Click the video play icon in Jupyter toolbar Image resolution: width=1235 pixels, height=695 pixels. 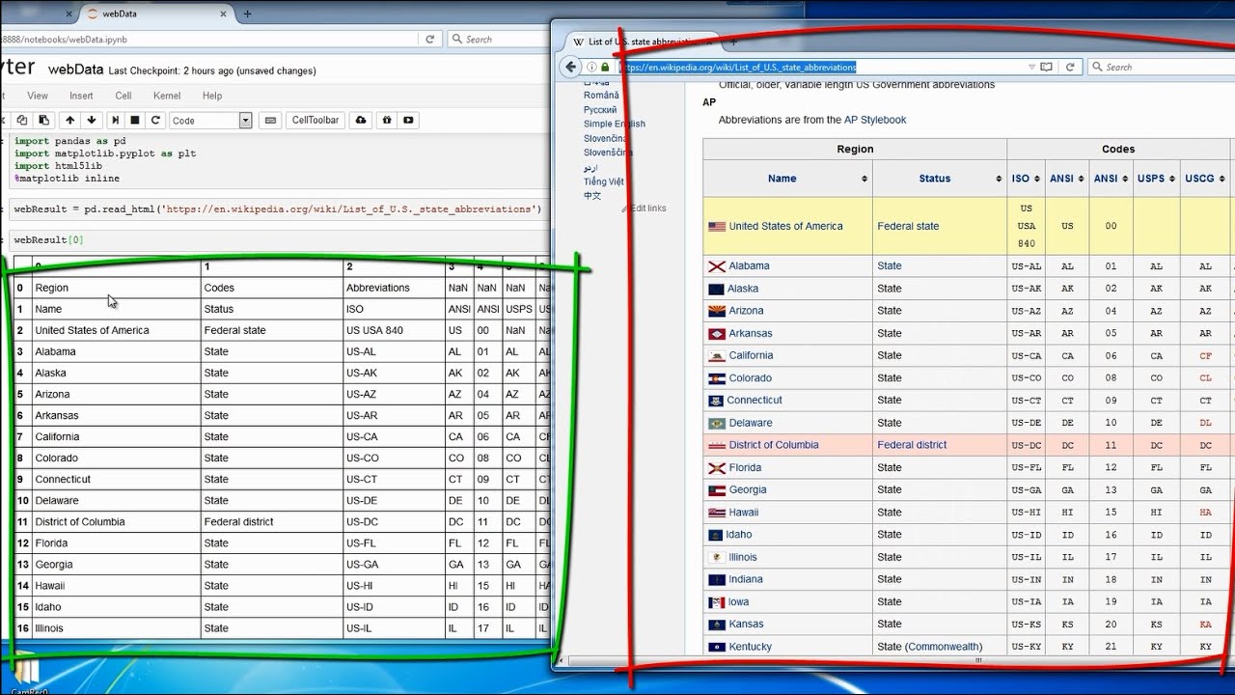408,121
